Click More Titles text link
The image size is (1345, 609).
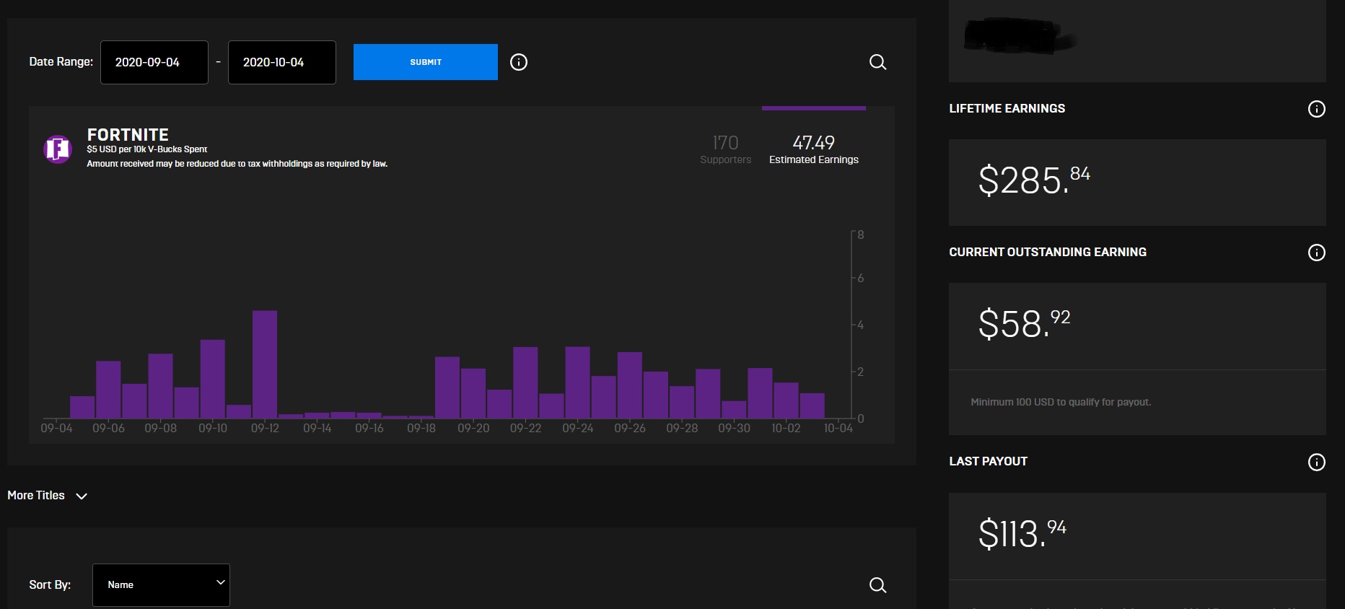(x=36, y=495)
